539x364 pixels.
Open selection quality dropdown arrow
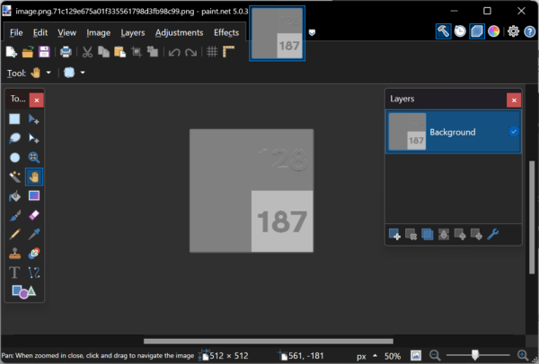tap(83, 73)
